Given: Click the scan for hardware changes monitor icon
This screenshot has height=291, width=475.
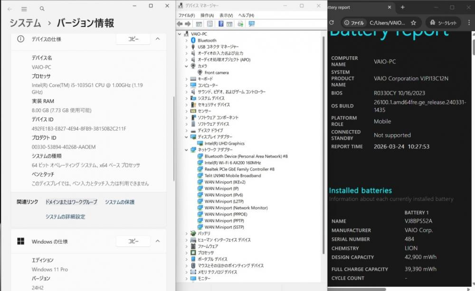Looking at the screenshot, I should click(251, 24).
